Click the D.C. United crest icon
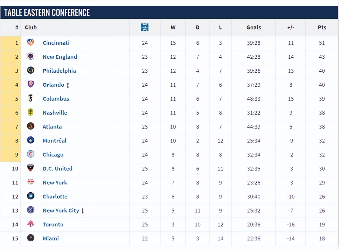339x250 pixels. pos(30,168)
